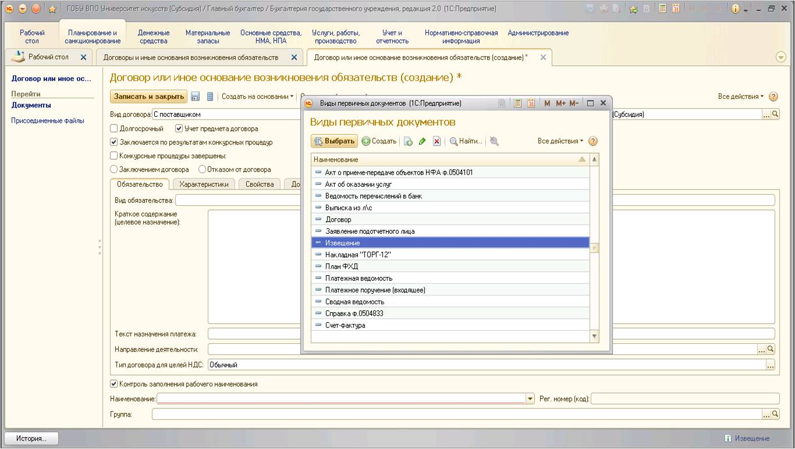The image size is (795, 449).
Task: Cancel search using the crossed magnifier icon
Action: tap(494, 141)
